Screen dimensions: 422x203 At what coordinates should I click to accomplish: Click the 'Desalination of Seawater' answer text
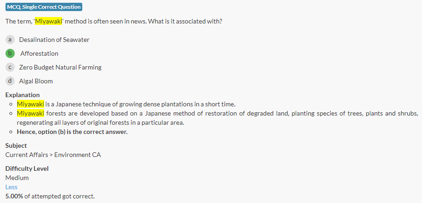pyautogui.click(x=54, y=40)
